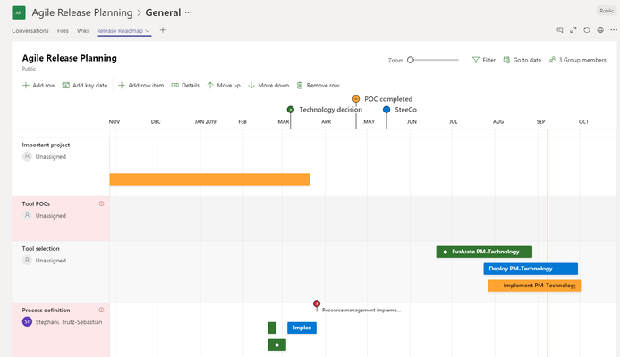This screenshot has height=357, width=620.
Task: Click the Go to date calendar icon
Action: click(x=506, y=60)
